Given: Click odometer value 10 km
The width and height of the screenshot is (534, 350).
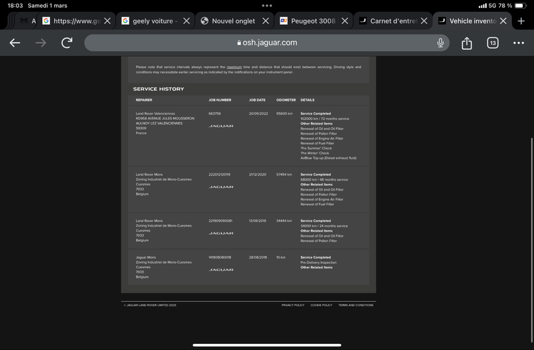Looking at the screenshot, I should [x=281, y=257].
